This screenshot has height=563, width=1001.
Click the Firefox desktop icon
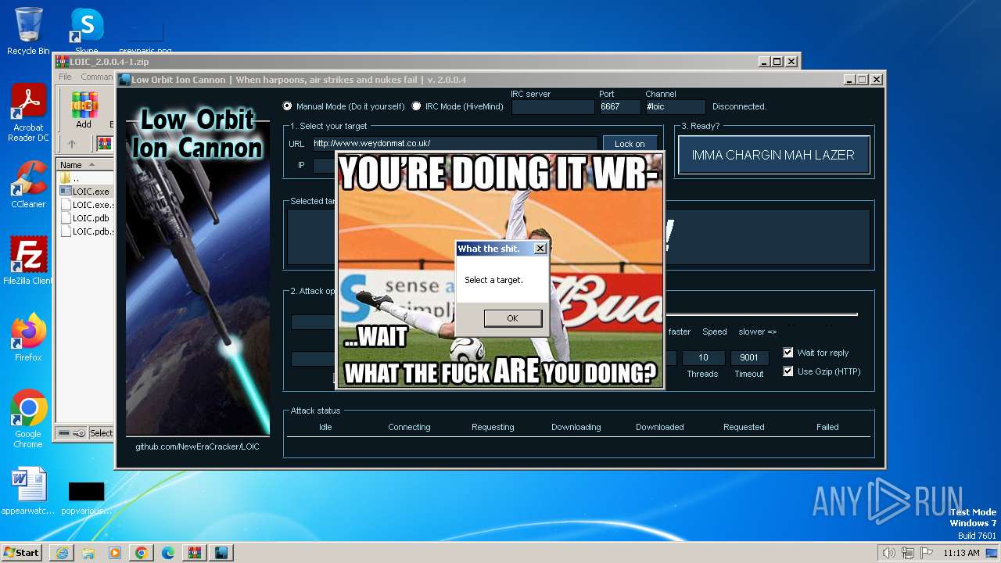point(28,337)
